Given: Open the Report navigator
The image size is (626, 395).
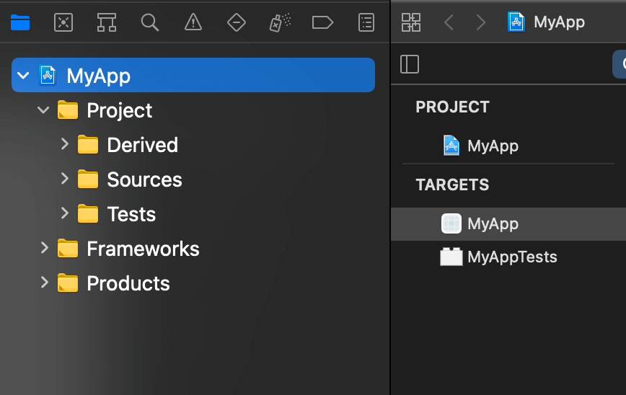Looking at the screenshot, I should (x=366, y=22).
